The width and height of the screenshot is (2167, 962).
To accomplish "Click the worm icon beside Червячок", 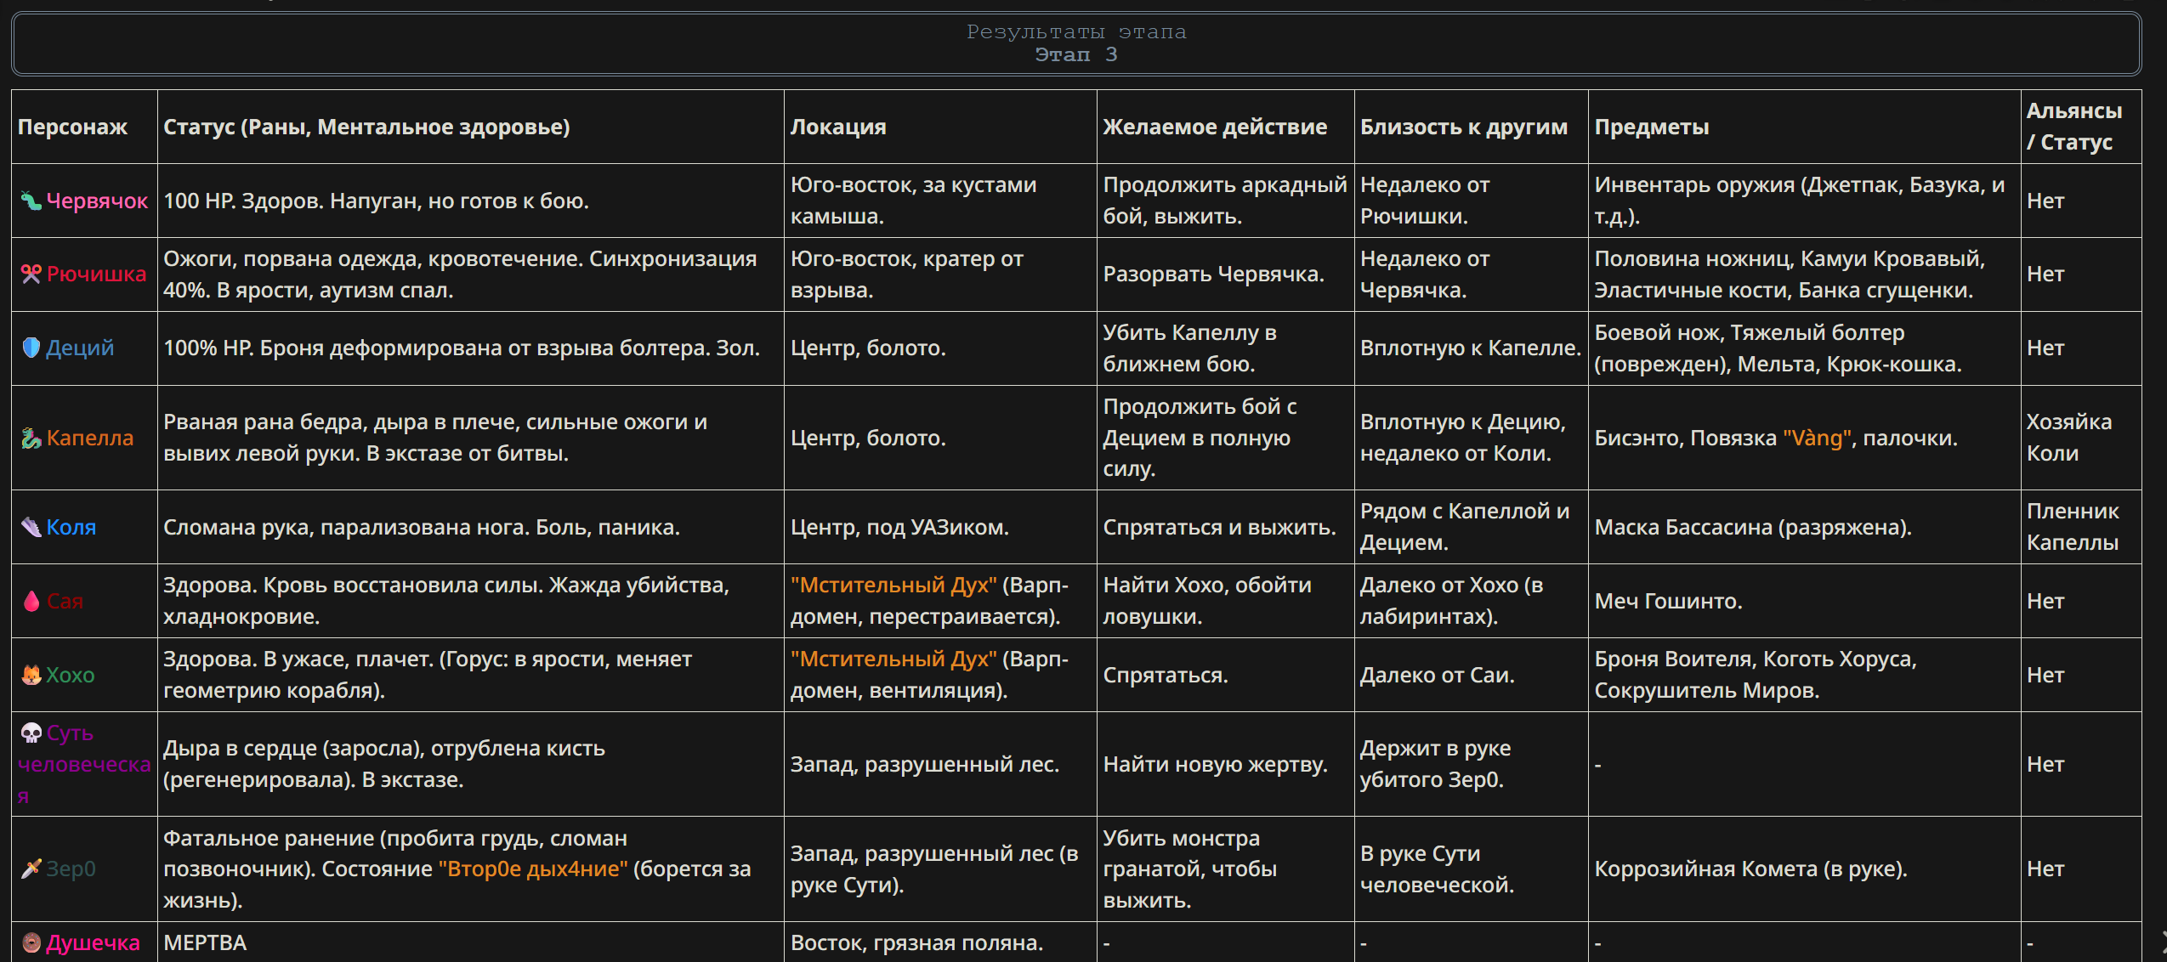I will [31, 201].
